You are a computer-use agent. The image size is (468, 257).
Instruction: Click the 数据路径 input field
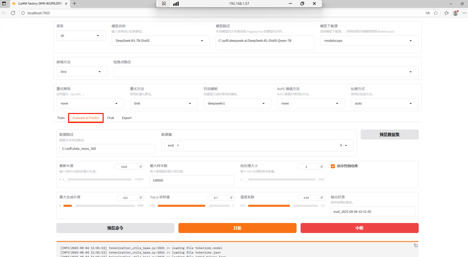click(107, 149)
